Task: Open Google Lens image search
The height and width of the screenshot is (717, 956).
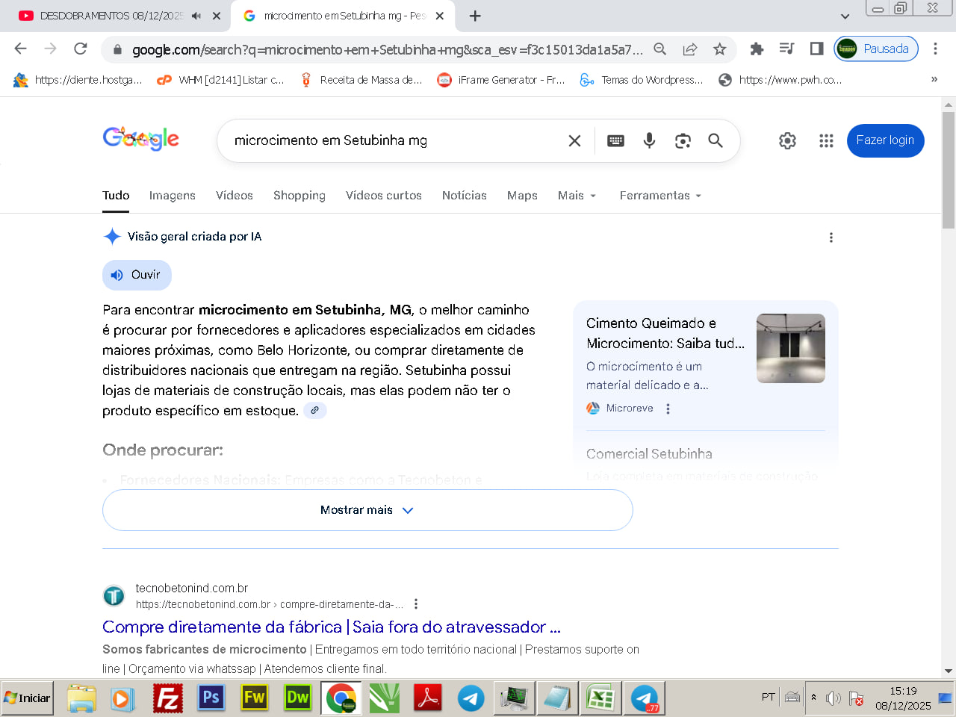Action: (683, 140)
